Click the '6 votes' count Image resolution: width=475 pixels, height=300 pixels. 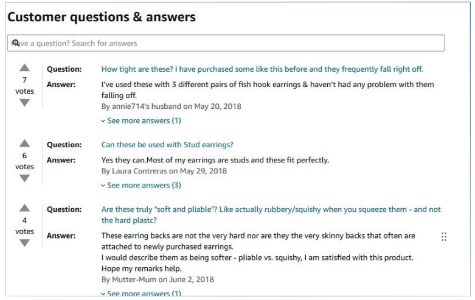[x=24, y=161]
